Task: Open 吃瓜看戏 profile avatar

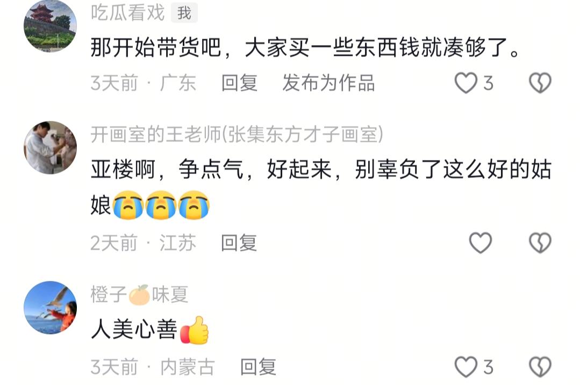Action: pyautogui.click(x=51, y=25)
